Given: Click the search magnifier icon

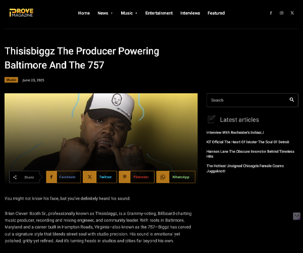Looking at the screenshot, I should (x=291, y=100).
